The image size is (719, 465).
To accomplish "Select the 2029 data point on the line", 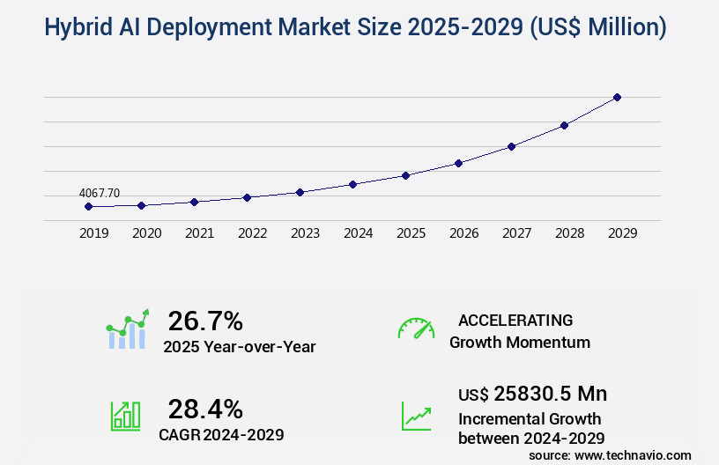I will coord(617,97).
